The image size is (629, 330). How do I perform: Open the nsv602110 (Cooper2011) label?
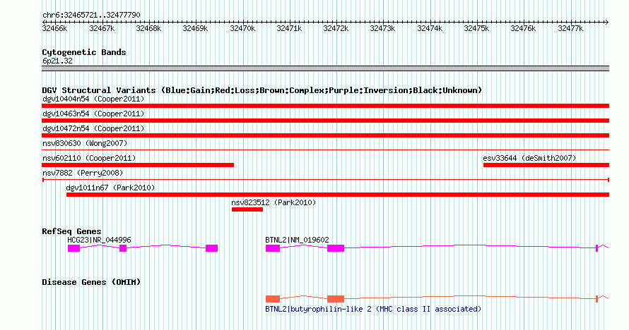click(89, 159)
